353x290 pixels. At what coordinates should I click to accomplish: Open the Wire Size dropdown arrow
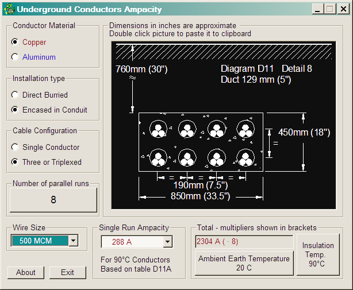[73, 241]
